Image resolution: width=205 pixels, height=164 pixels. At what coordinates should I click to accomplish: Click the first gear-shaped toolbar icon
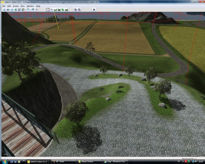pyautogui.click(x=75, y=10)
